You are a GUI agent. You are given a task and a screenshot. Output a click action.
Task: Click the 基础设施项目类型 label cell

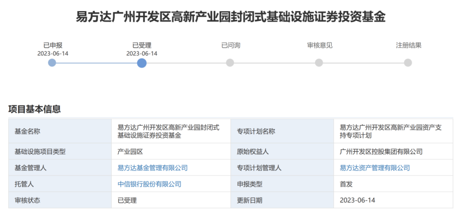(x=60, y=151)
